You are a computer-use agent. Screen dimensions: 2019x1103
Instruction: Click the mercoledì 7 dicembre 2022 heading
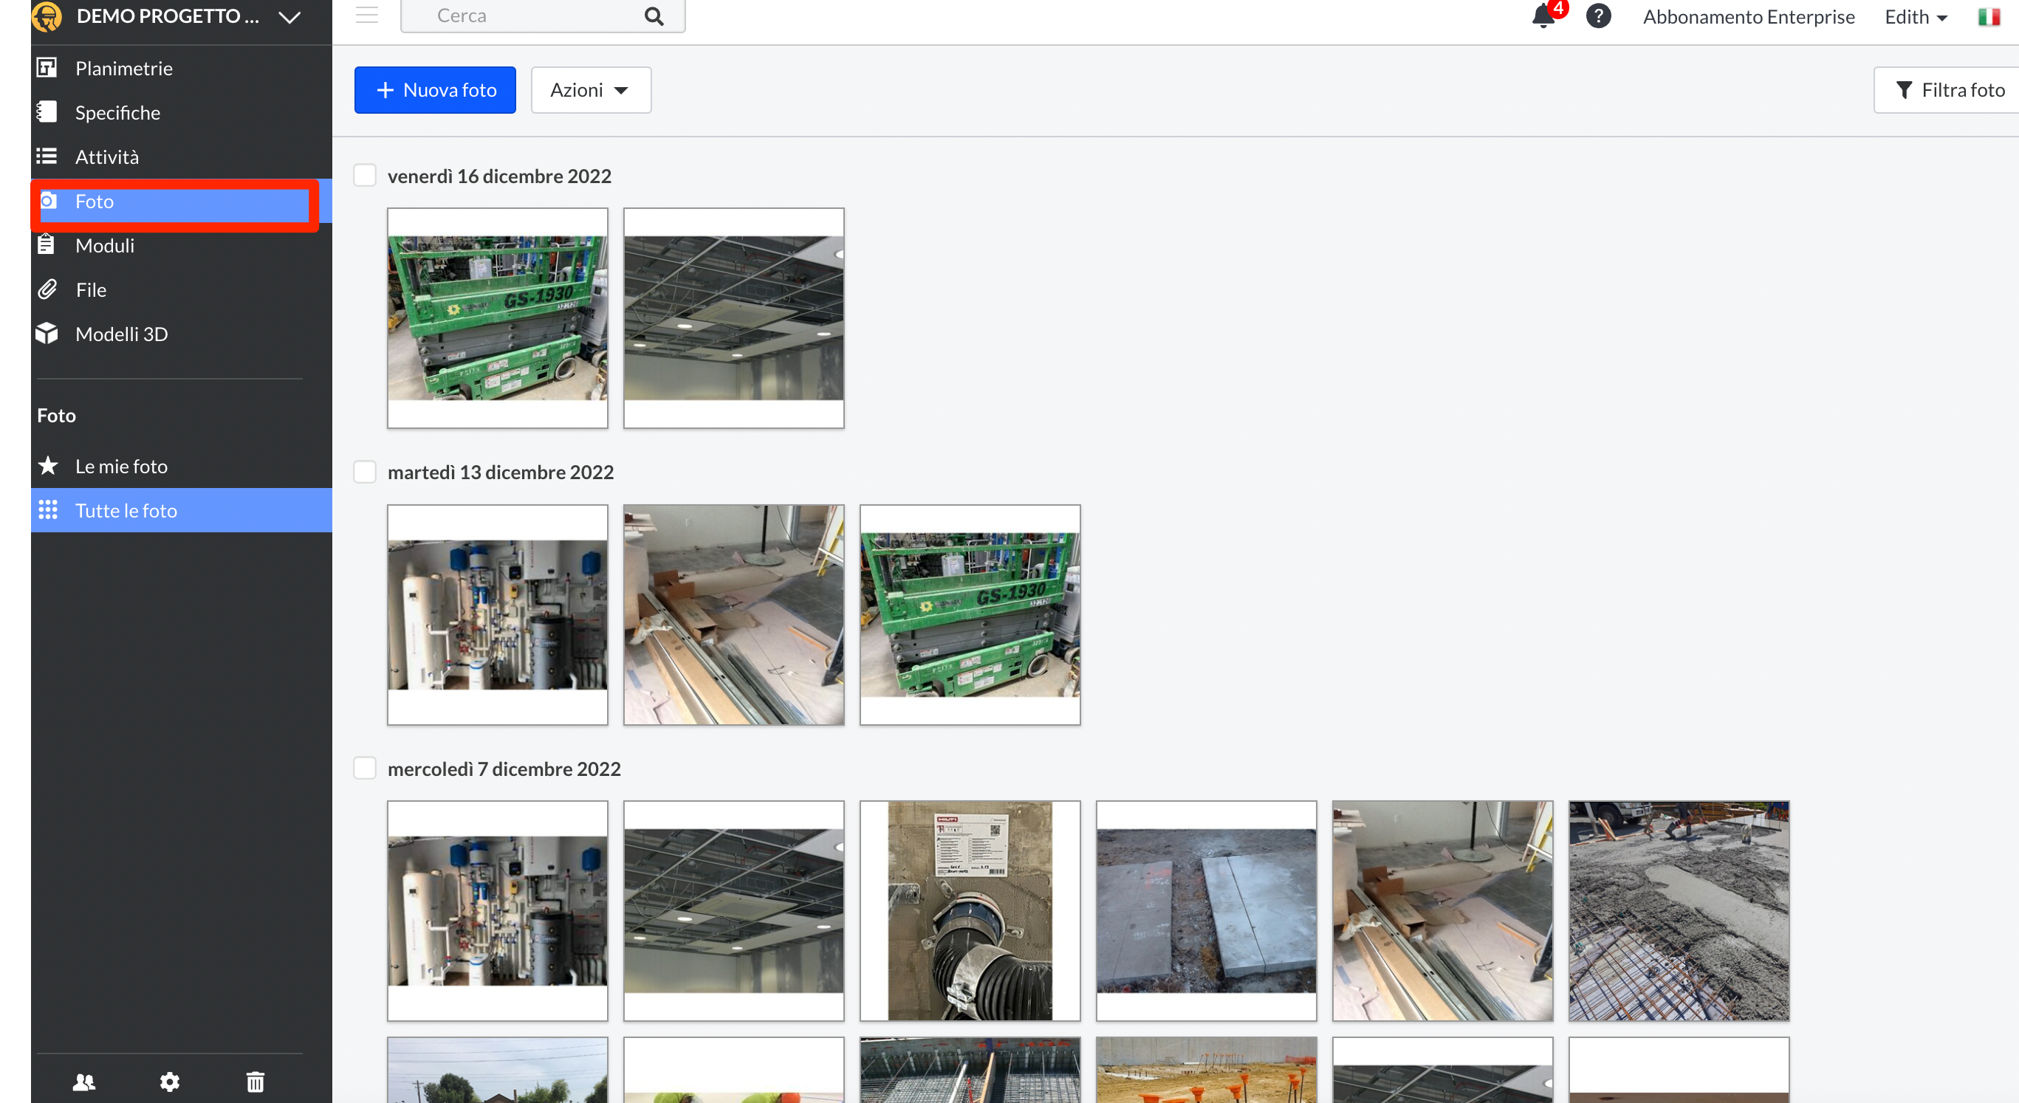coord(504,769)
